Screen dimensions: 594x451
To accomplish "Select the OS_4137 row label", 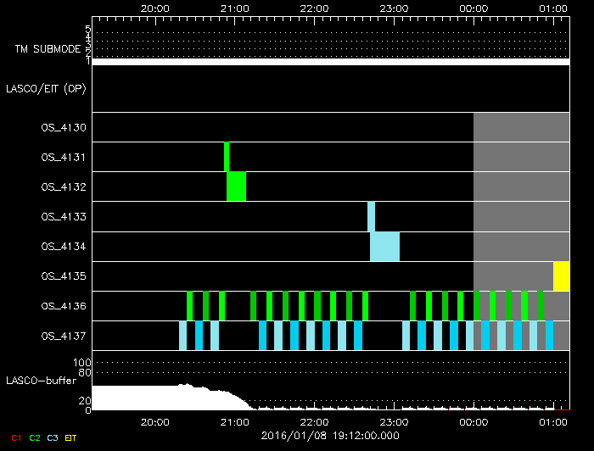I will click(64, 336).
